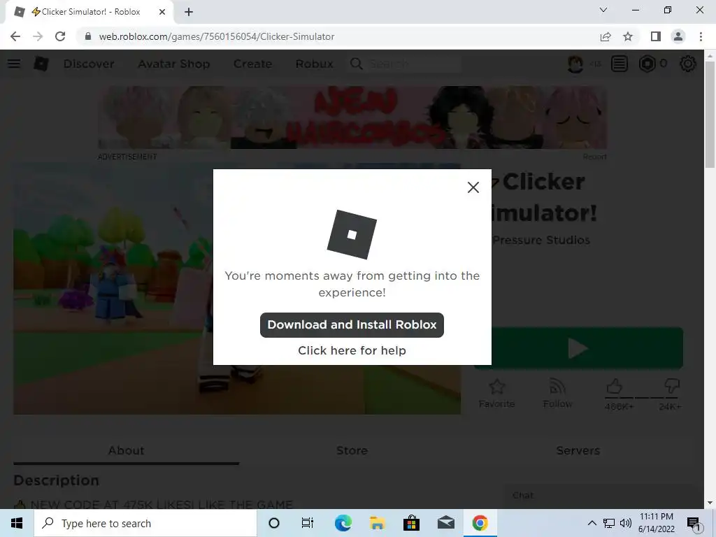Switch to the About tab
Screen dimensions: 716x537
(x=126, y=450)
